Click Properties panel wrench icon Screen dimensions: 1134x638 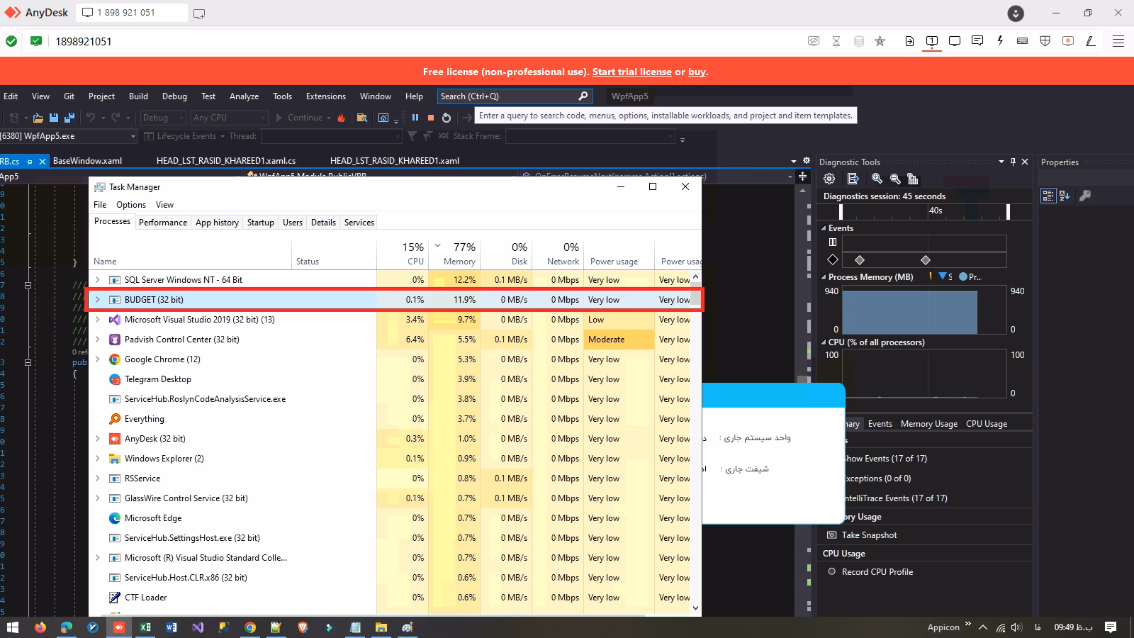(x=1085, y=196)
